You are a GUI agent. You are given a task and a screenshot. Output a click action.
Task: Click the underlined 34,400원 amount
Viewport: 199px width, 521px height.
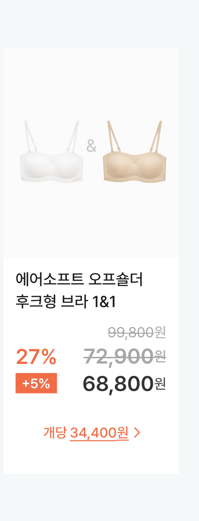point(99,432)
